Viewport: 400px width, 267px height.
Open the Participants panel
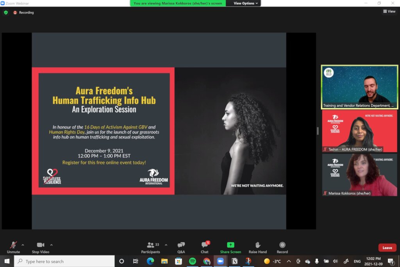[x=151, y=247]
